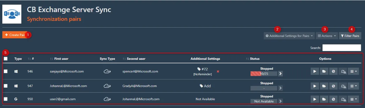
Task: Click second user GradyA@Microsoft.com
Action: point(140,86)
